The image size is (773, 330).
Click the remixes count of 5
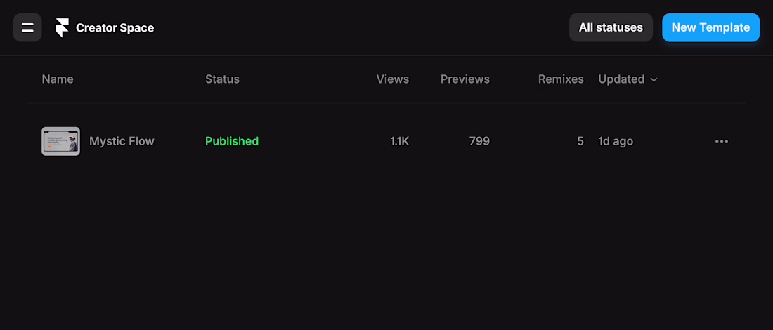pos(580,141)
